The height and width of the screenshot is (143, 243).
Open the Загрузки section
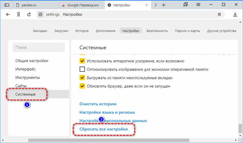tap(61, 31)
